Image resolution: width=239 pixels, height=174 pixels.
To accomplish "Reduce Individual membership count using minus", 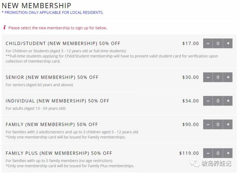I will 208,101.
